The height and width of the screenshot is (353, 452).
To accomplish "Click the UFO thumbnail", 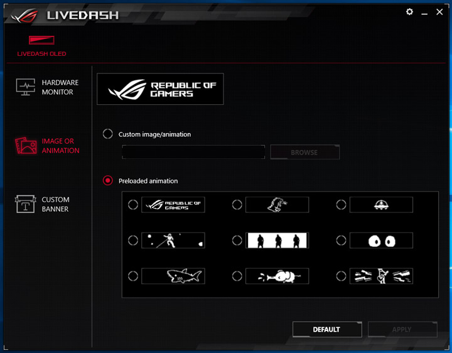I will coord(382,205).
